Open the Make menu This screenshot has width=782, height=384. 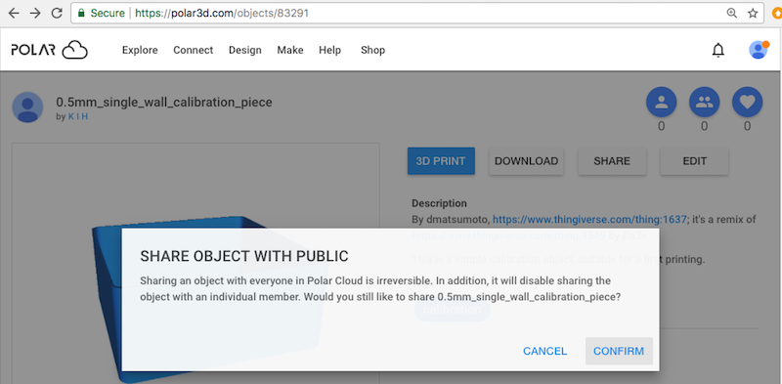(290, 50)
